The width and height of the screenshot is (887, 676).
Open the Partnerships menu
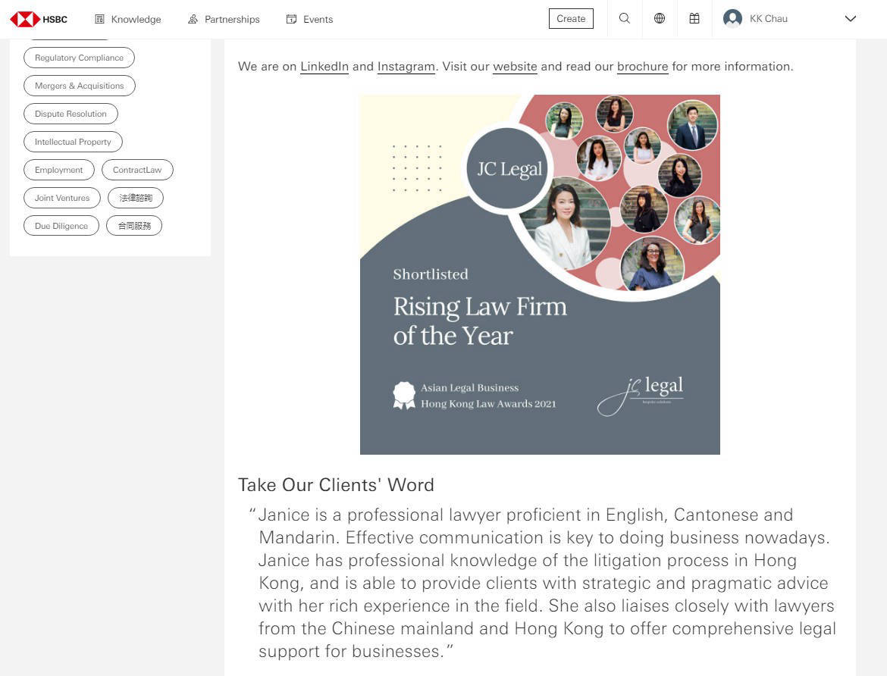pyautogui.click(x=224, y=19)
